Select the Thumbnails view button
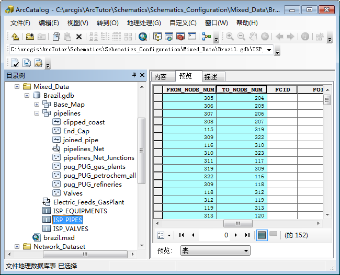 (128, 37)
